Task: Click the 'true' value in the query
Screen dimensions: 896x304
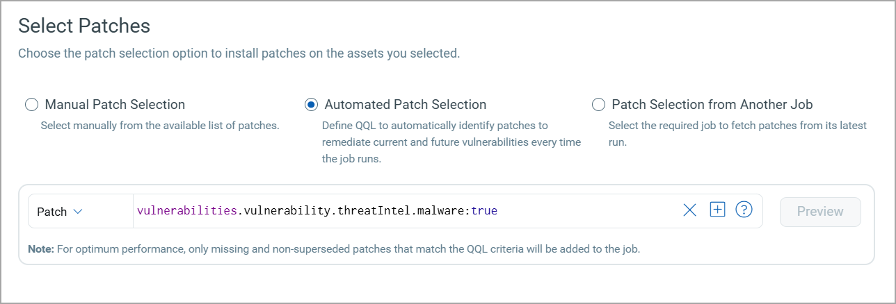Action: (484, 211)
